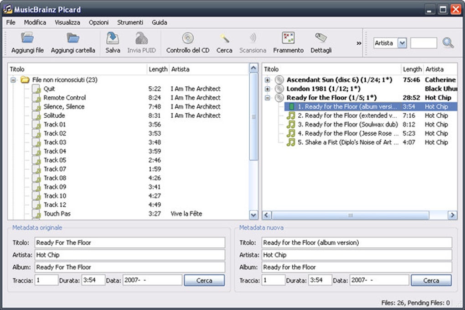Click the Frammento cluster icon
This screenshot has height=310, width=465.
[288, 38]
